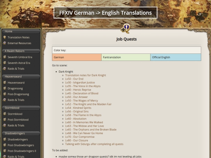Go to Seventh Umbral Era
211x158 pixels.
[20, 57]
